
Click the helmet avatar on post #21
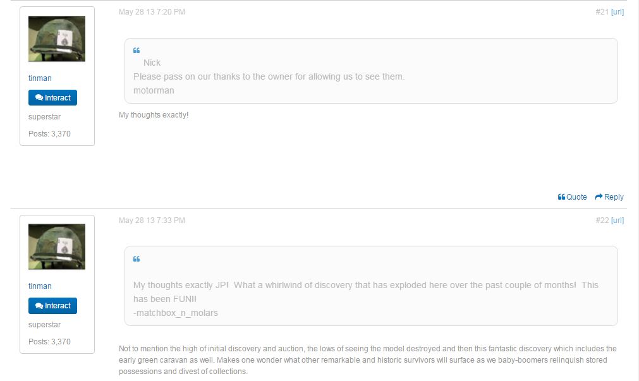(57, 39)
